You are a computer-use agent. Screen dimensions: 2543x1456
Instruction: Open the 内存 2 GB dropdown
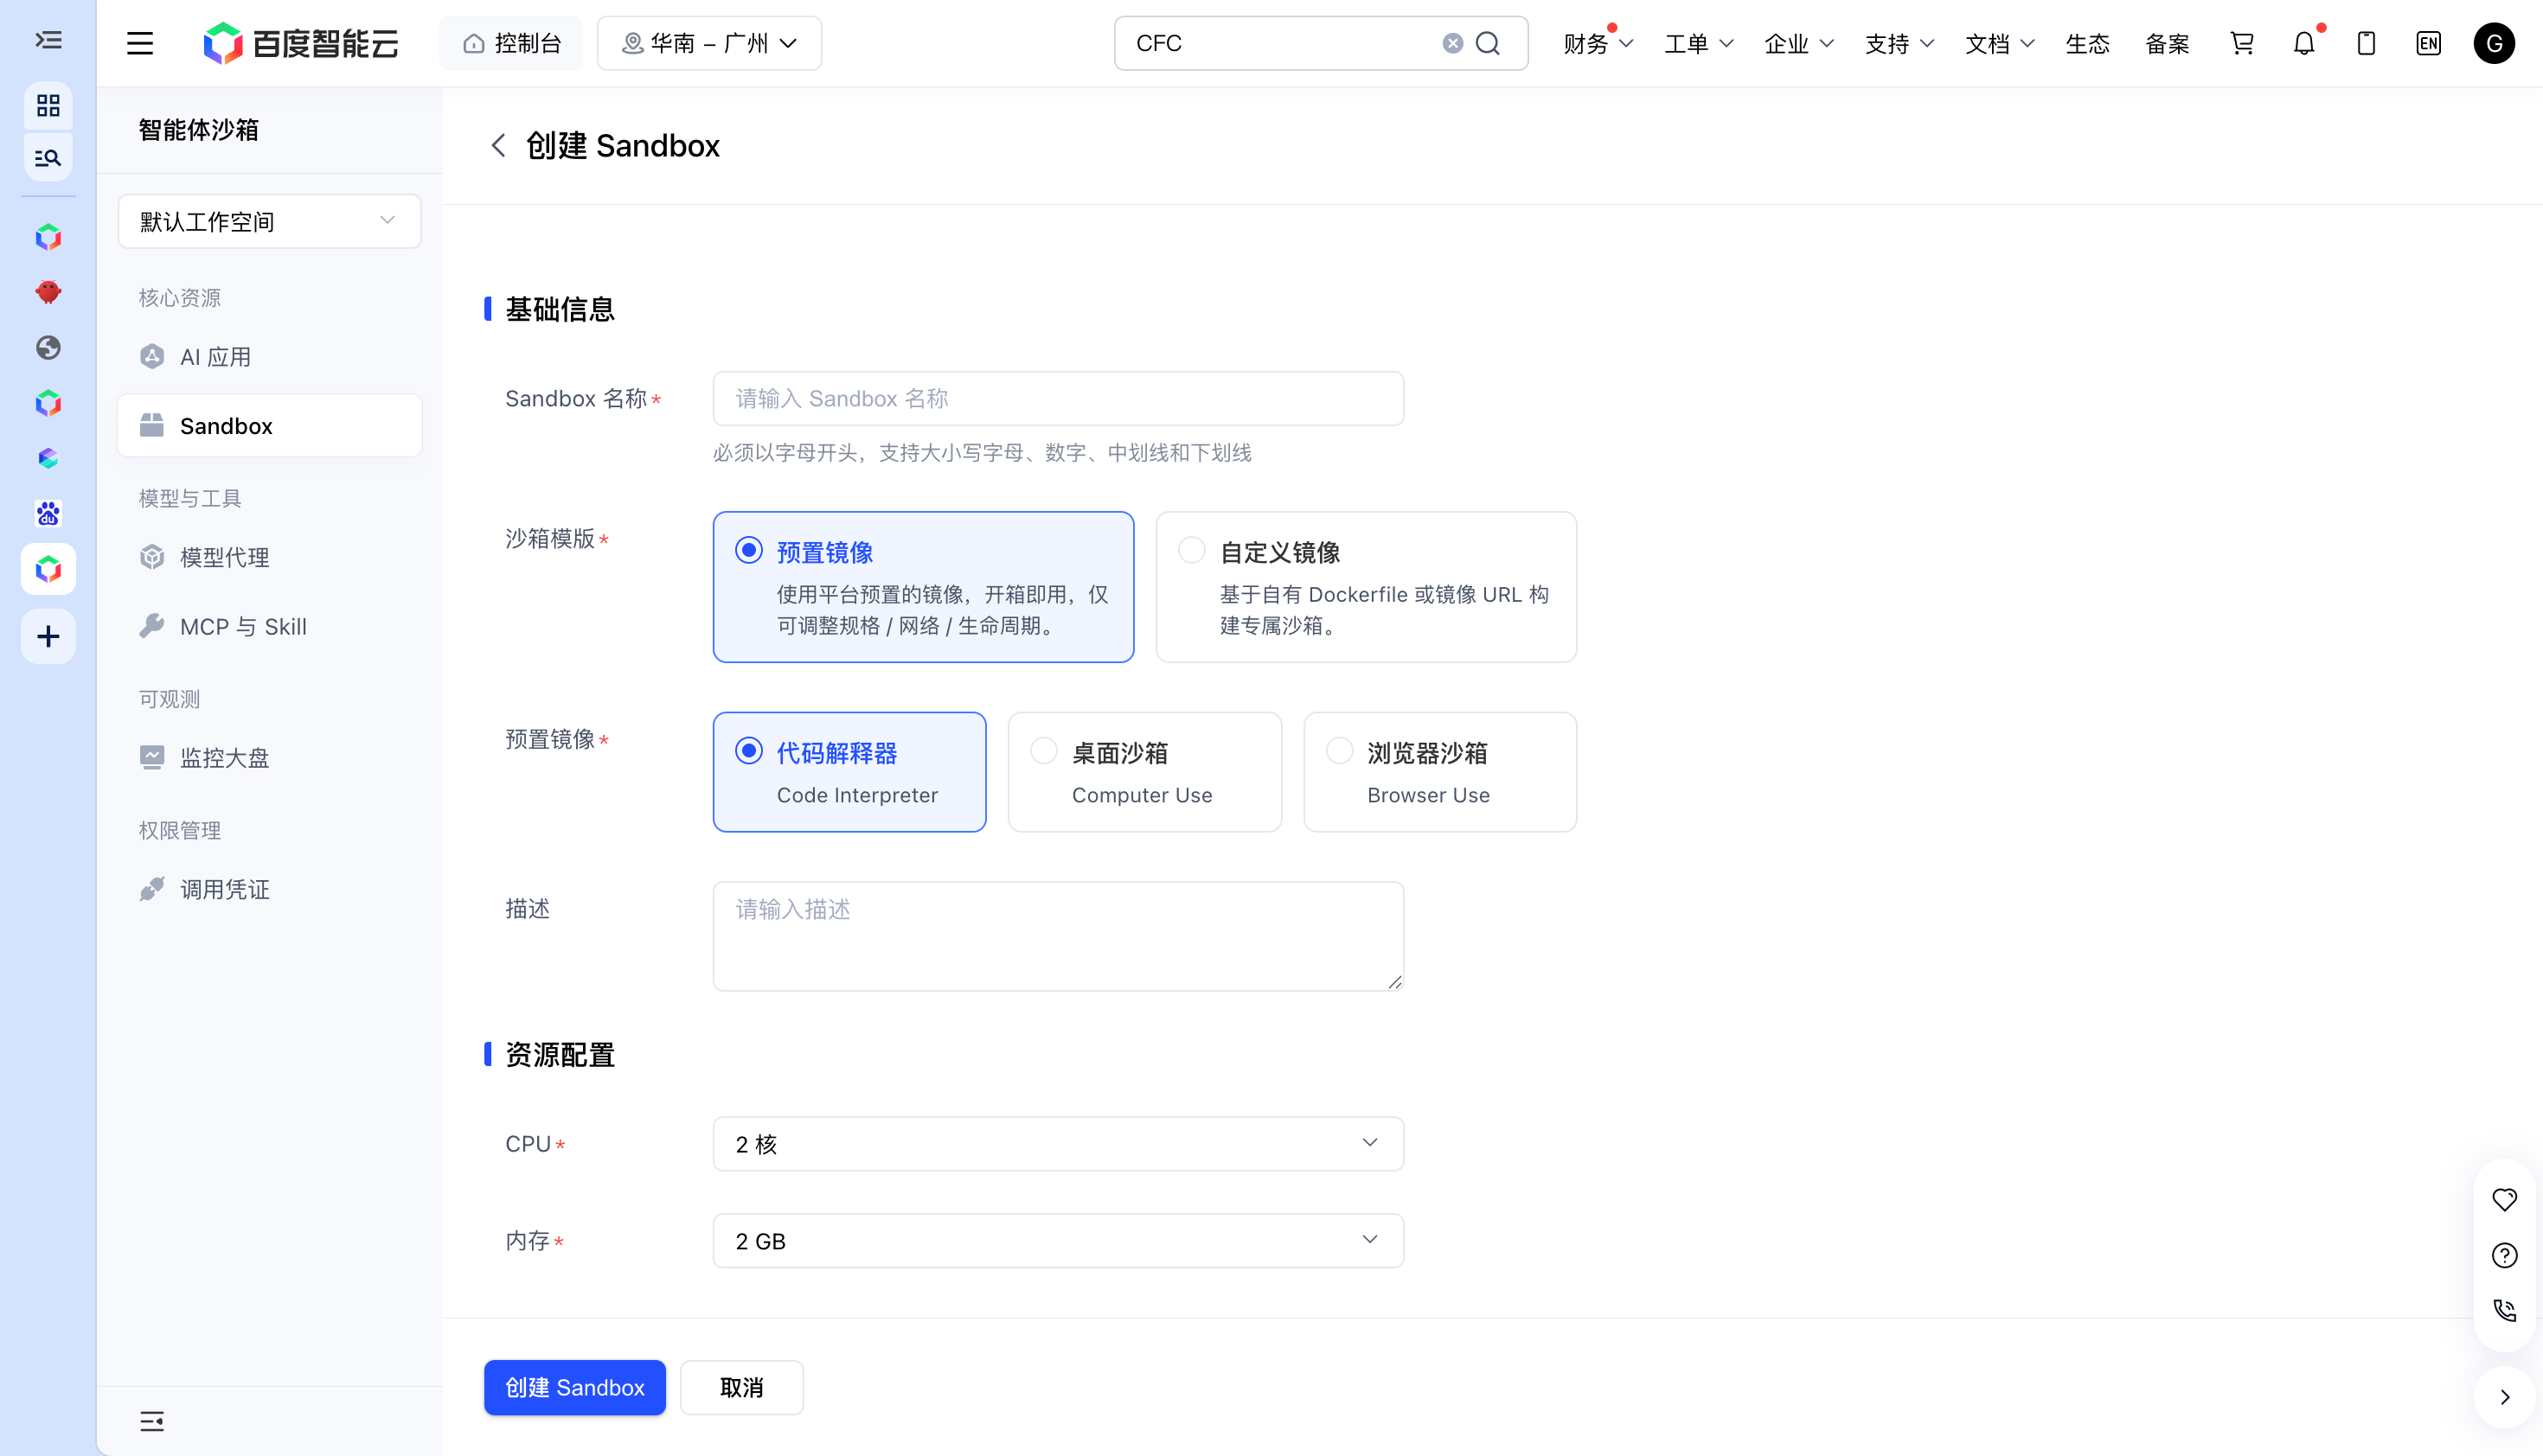pos(1057,1241)
